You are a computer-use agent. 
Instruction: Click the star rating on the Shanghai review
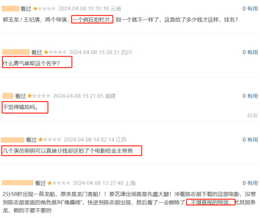[59, 183]
